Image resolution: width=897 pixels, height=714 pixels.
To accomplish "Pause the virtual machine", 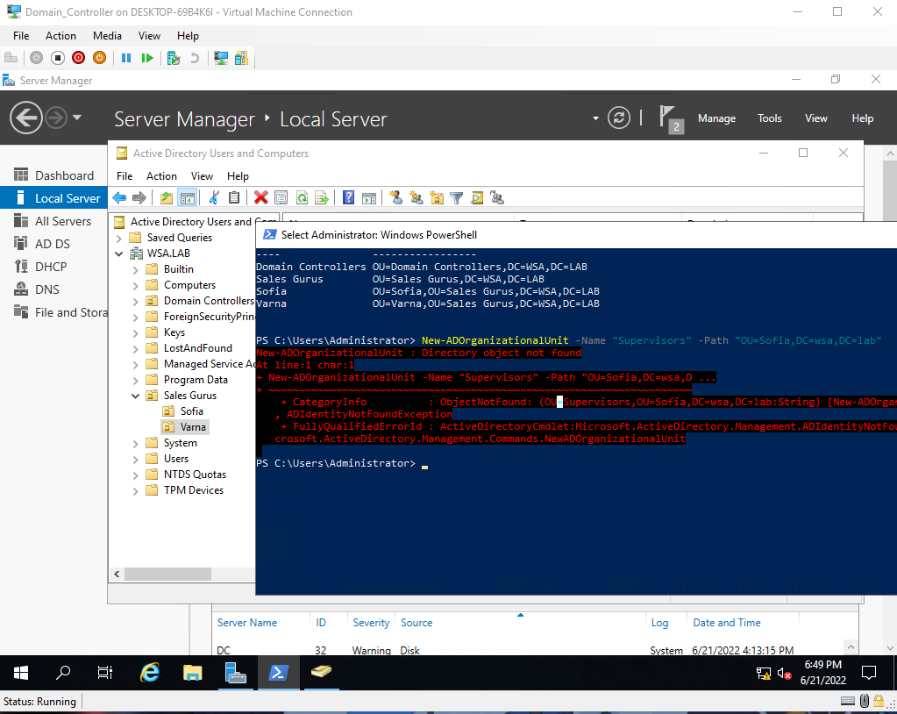I will coord(126,58).
